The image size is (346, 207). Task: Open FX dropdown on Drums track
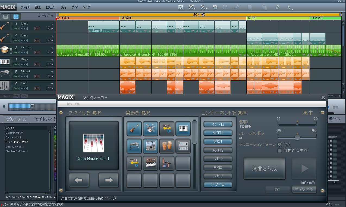click(50, 52)
